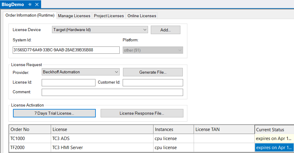Click License TAN cell for TF2000

(224, 148)
